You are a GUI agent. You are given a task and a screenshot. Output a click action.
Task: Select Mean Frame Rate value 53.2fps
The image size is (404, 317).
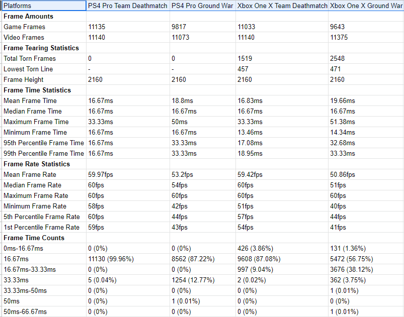coord(182,174)
